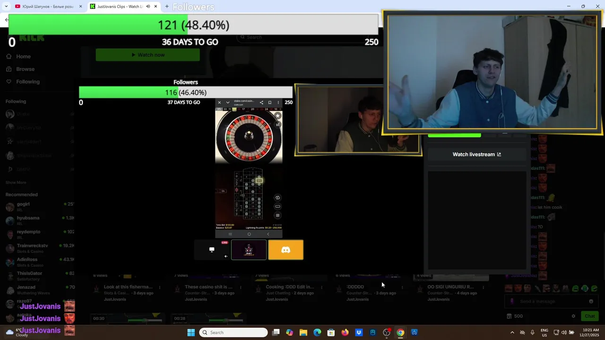Screen dimensions: 605x340
Task: Open options menu for 'These casino shit is ...' clip
Action: pos(241,287)
